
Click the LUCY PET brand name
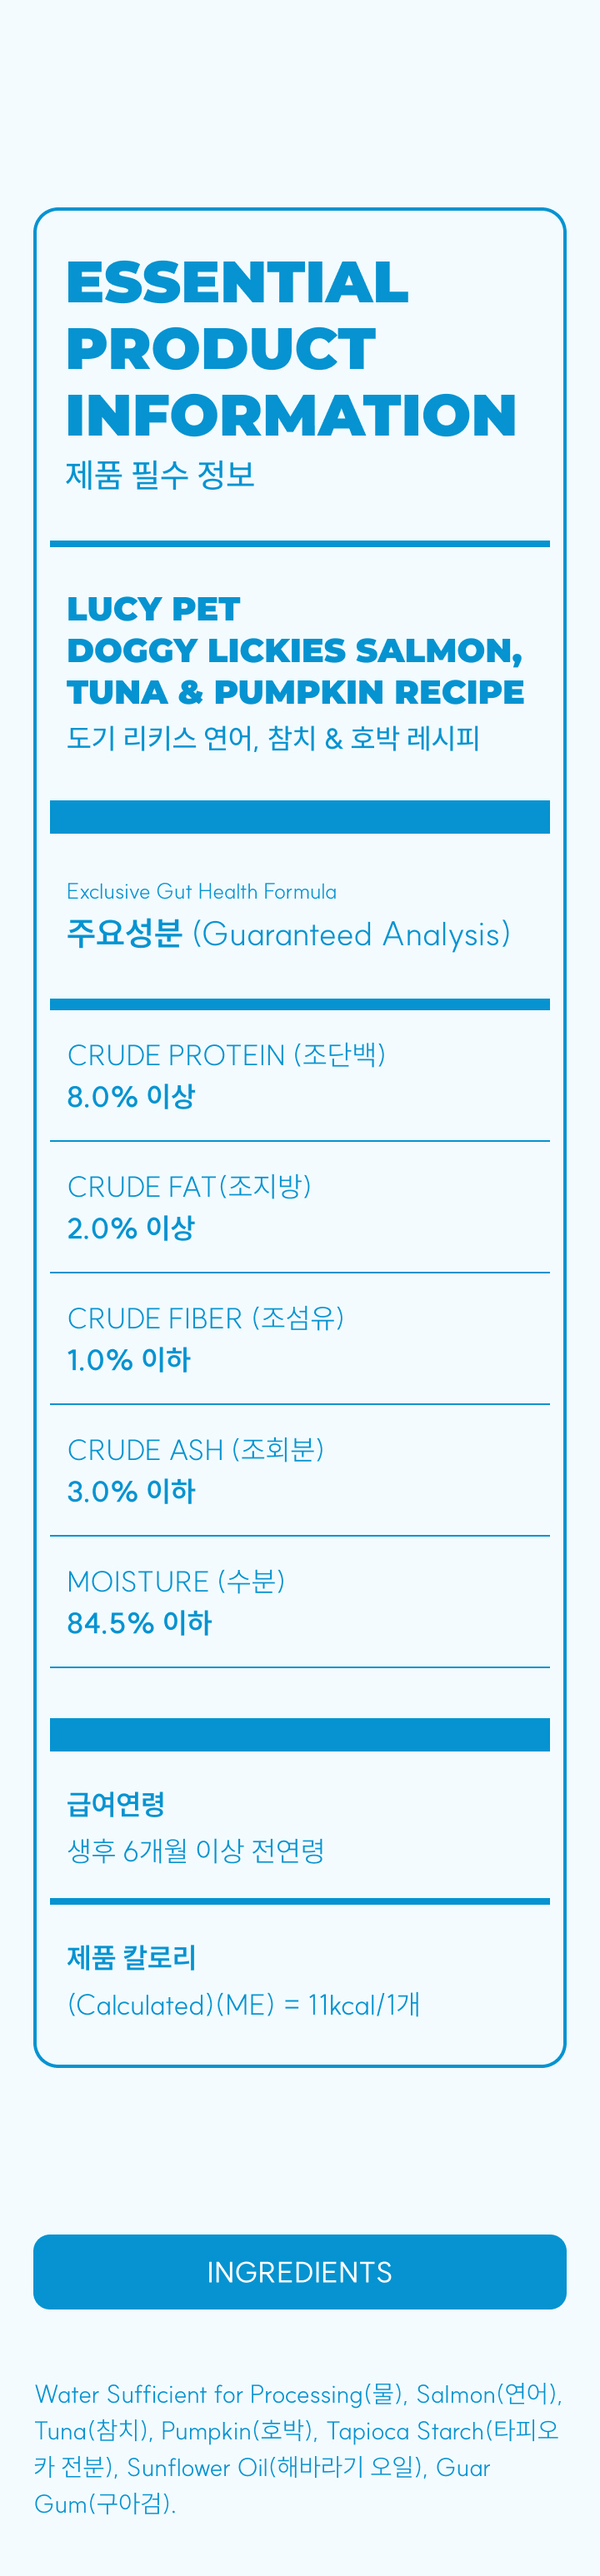153,608
